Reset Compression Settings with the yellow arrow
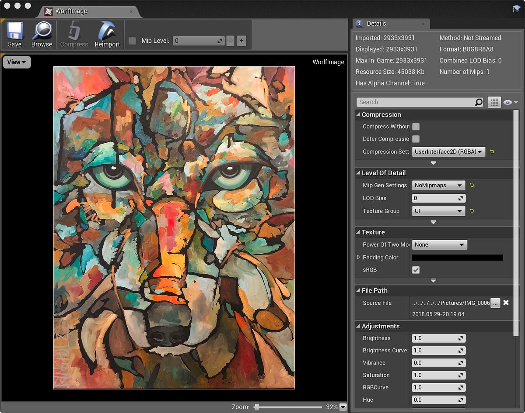 [492, 151]
